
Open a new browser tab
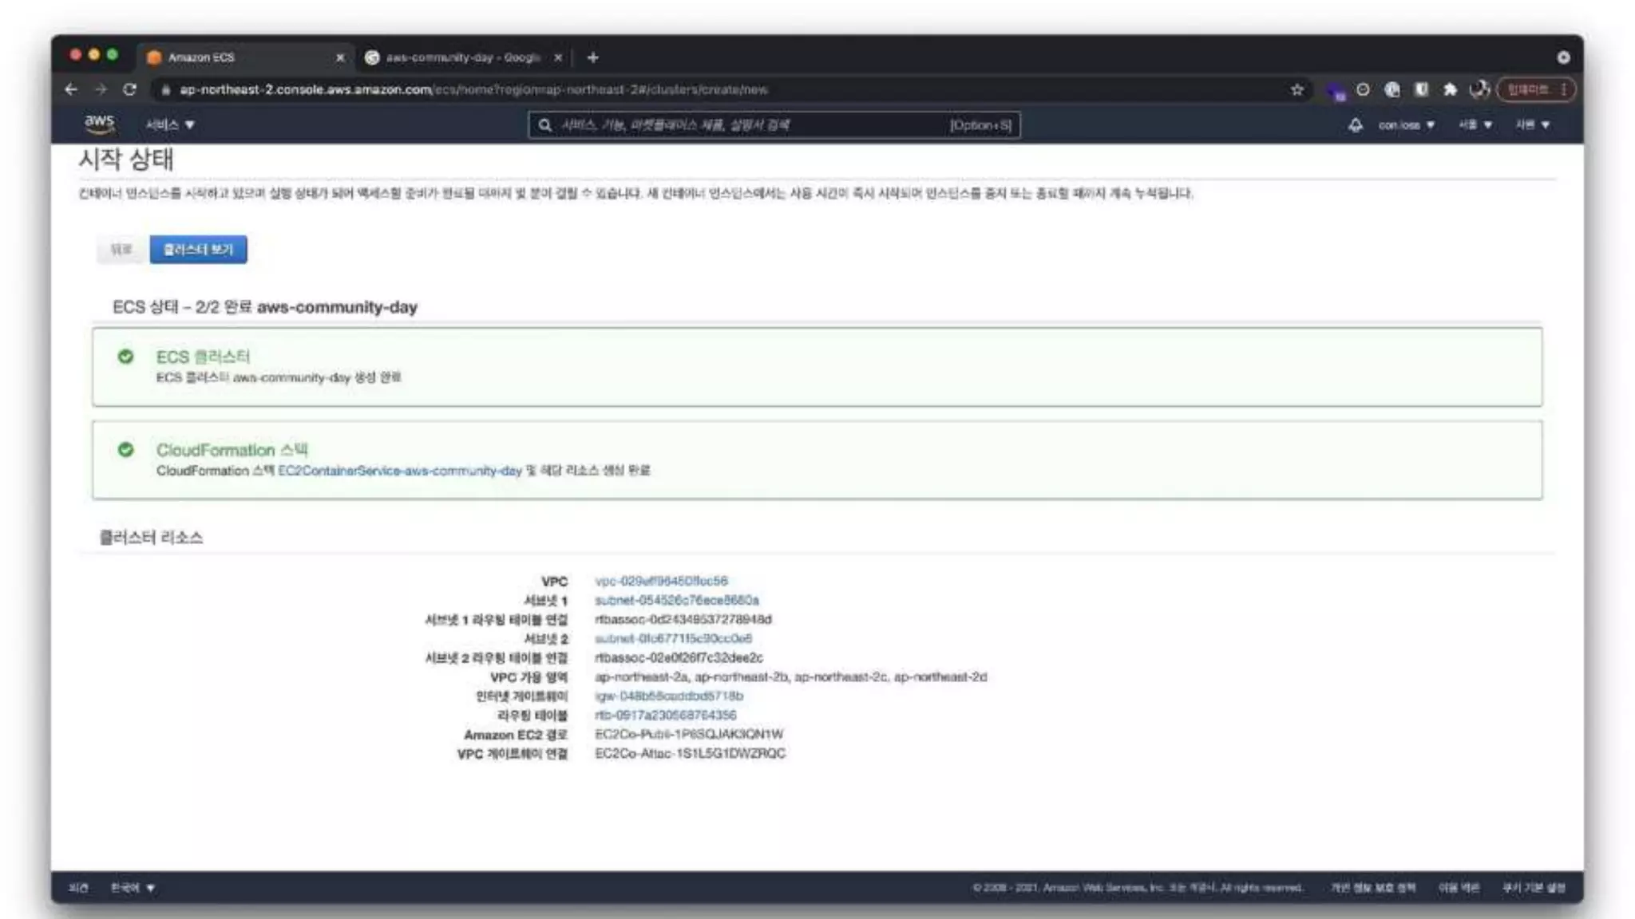(x=592, y=57)
